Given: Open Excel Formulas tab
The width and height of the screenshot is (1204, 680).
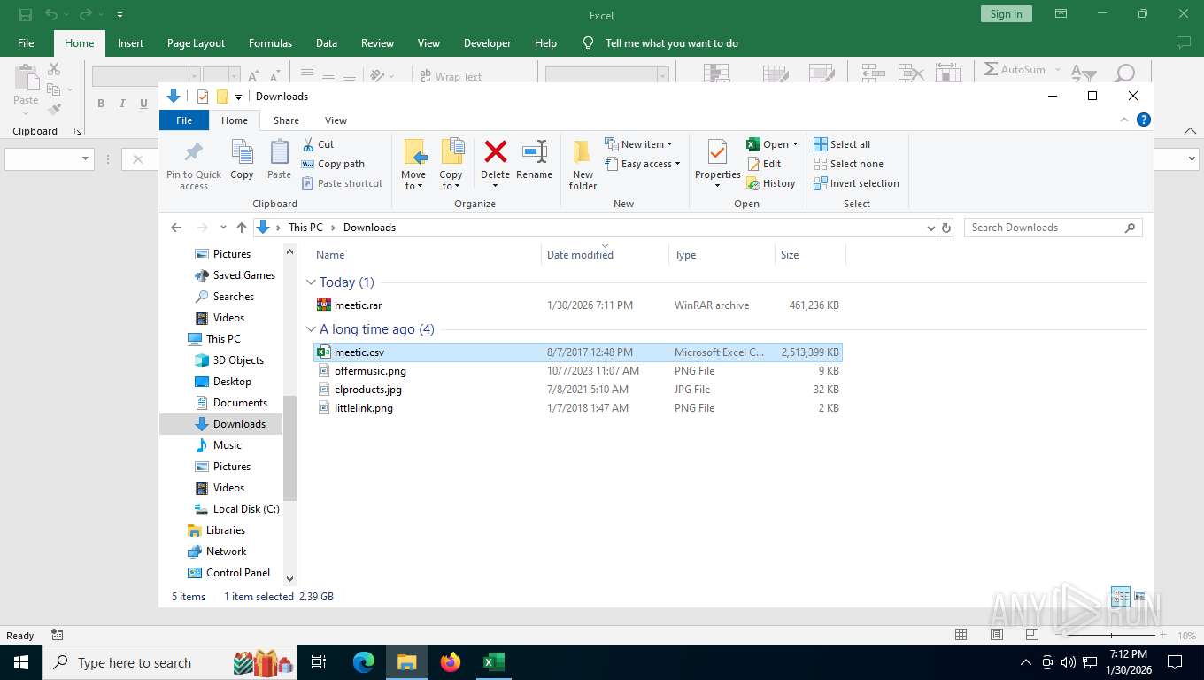Looking at the screenshot, I should tap(270, 43).
